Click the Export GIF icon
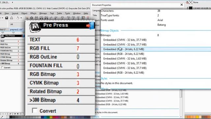Image resolution: width=211 pixels, height=119 pixels. (78, 18)
